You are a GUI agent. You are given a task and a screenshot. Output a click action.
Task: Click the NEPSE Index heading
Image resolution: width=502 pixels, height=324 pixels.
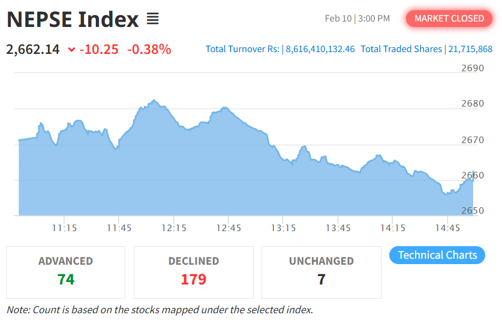[73, 20]
